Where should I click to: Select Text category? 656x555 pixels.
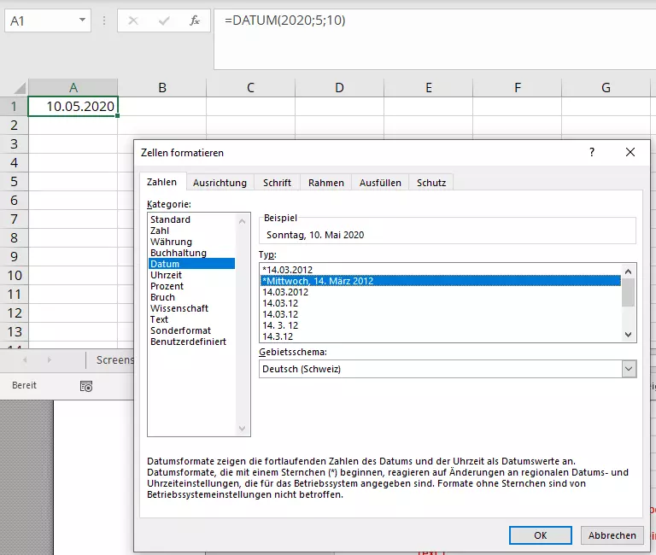click(191, 319)
